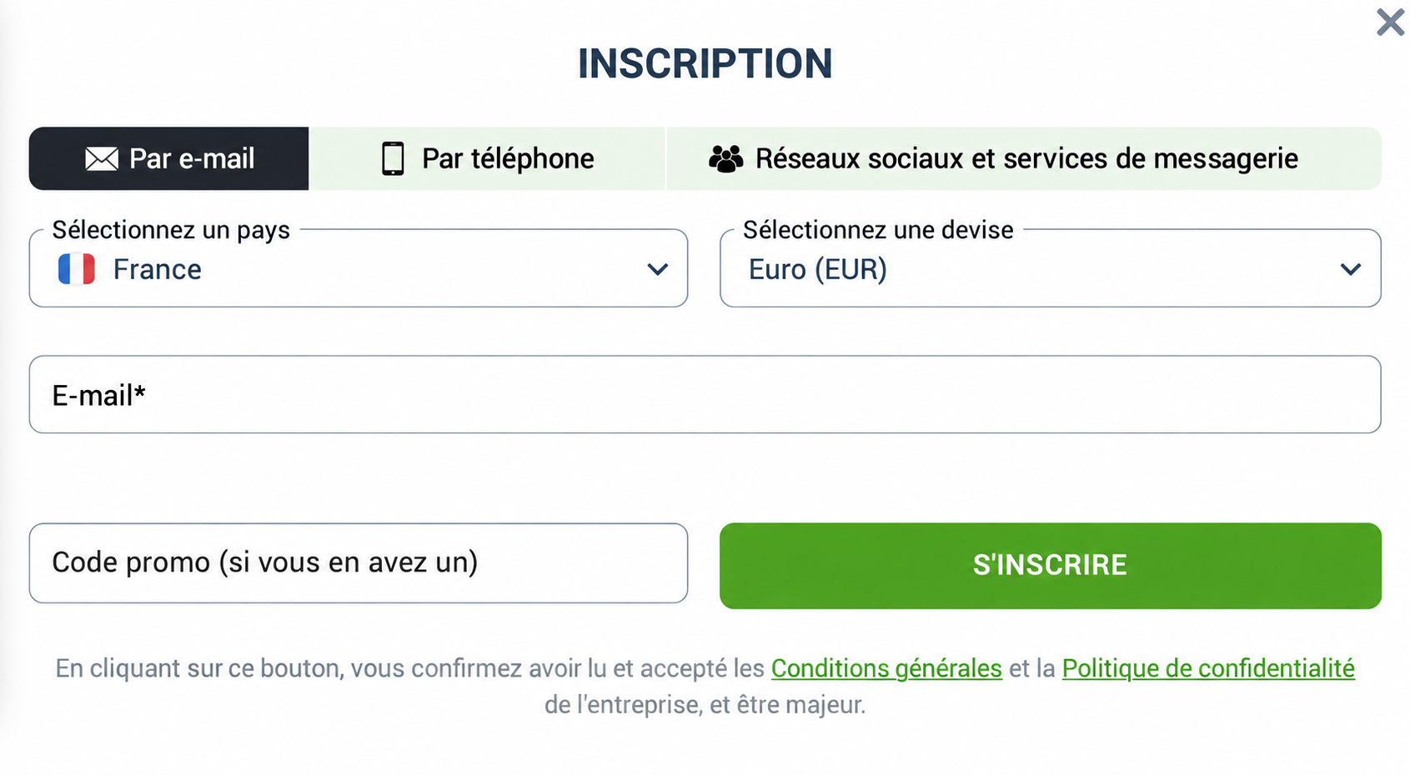Switch to the Par e-mail tab
Image resolution: width=1410 pixels, height=775 pixels.
click(169, 158)
